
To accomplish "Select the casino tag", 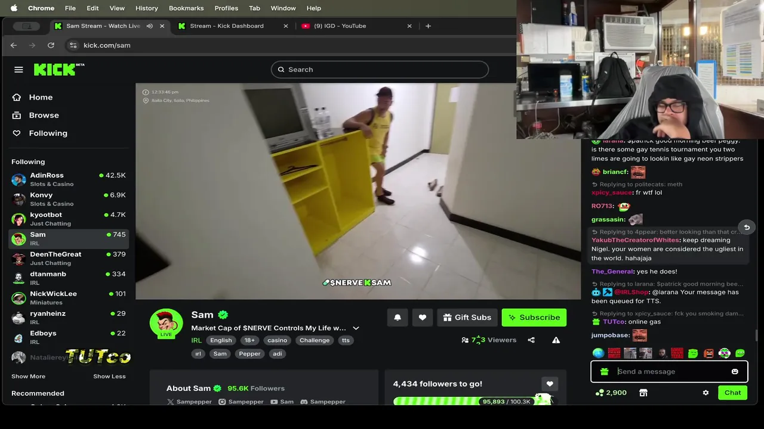I will [277, 340].
